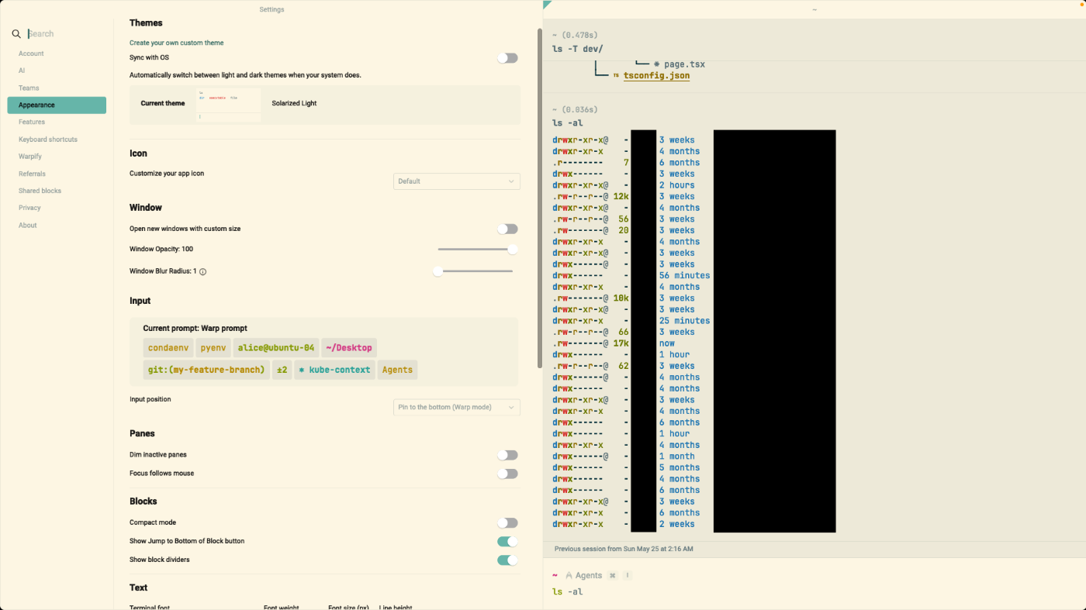Click the 12k file size in ls output
Screen dimensions: 1086x610
point(621,197)
